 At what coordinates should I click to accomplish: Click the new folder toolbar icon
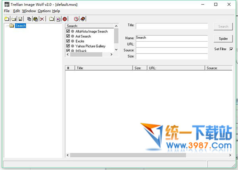point(52,19)
